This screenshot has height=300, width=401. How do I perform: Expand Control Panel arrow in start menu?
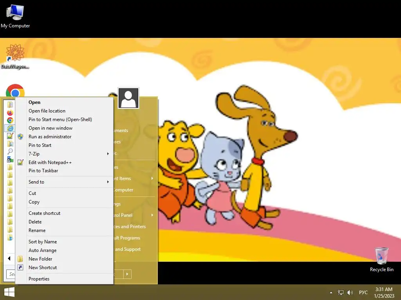point(152,215)
